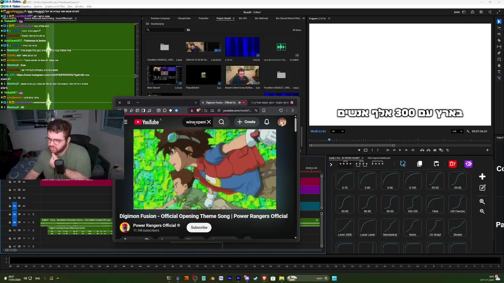Click the YouTube search magnifier button
The width and height of the screenshot is (504, 283).
[221, 122]
